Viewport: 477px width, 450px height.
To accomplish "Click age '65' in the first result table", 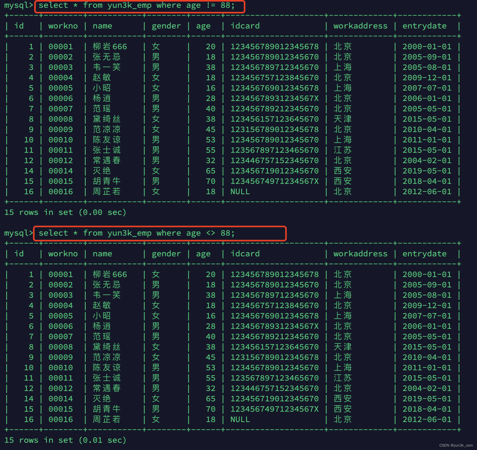I will click(211, 171).
